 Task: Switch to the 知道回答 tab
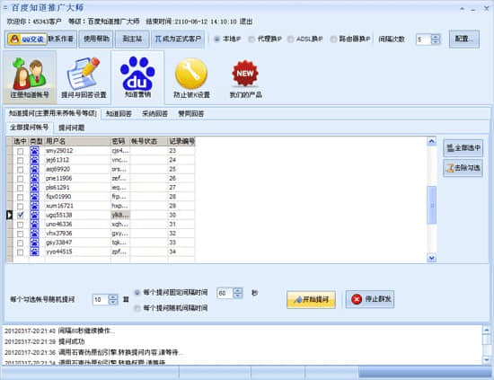(x=119, y=114)
